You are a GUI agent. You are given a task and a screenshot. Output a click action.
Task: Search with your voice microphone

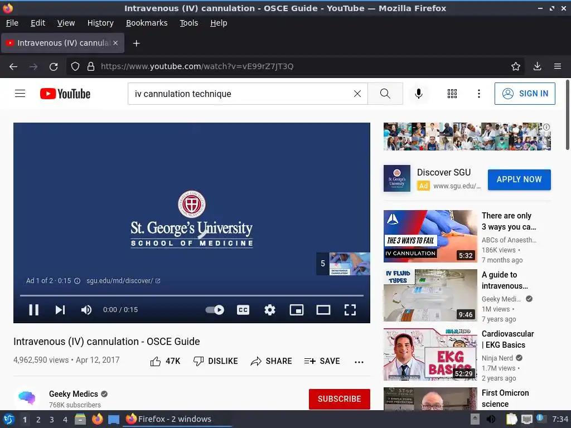[419, 94]
